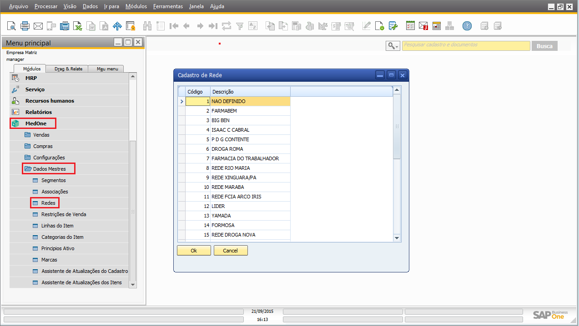Select the NAO DEFINIDO cell
The width and height of the screenshot is (579, 326).
click(250, 101)
